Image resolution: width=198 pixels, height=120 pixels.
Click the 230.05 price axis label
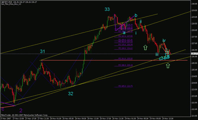[194, 4]
